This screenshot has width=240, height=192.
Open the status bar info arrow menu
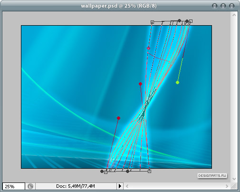(120, 186)
